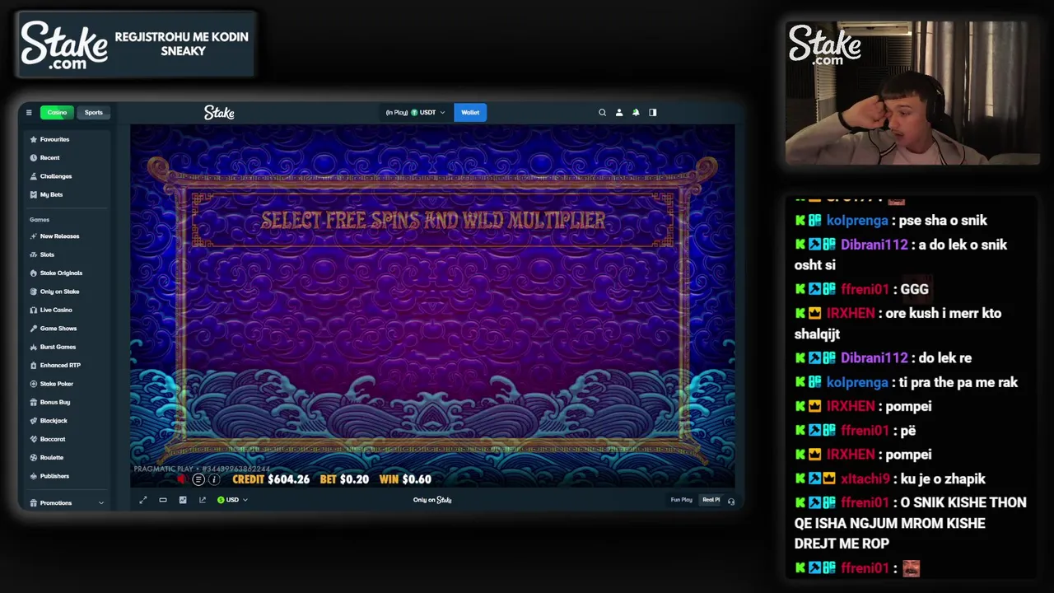This screenshot has height=593, width=1054.
Task: Click the gift icon next to Promotions
Action: (33, 503)
